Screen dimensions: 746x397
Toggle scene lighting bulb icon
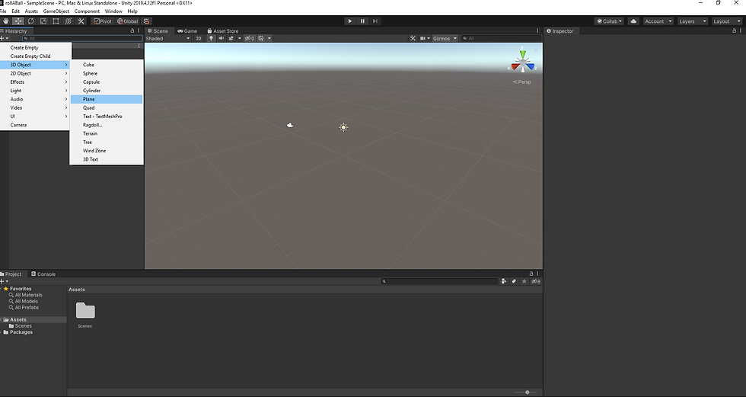(211, 39)
